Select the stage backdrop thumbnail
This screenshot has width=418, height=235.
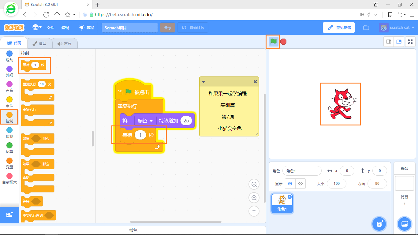(x=404, y=183)
